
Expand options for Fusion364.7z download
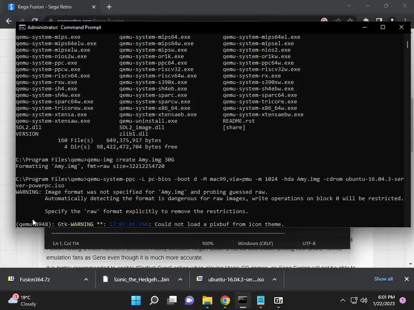[86, 279]
